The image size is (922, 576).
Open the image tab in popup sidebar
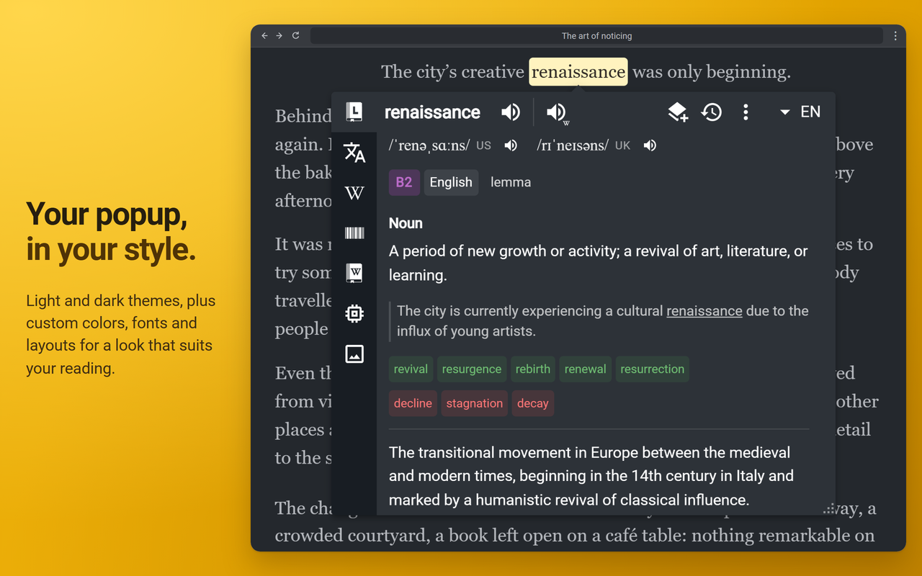click(x=354, y=354)
